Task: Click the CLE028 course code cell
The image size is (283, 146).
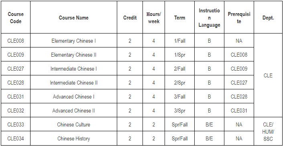Action: 16,83
